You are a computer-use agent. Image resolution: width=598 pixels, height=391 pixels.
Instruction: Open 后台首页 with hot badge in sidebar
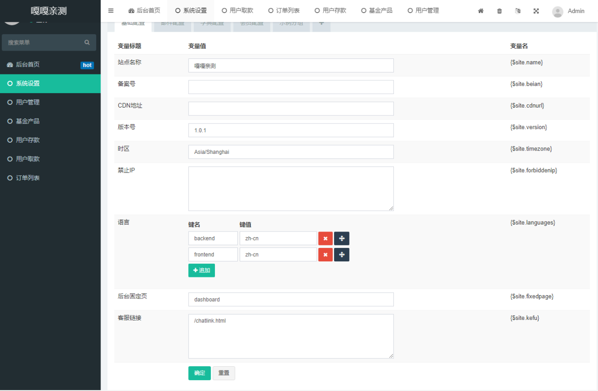(28, 65)
